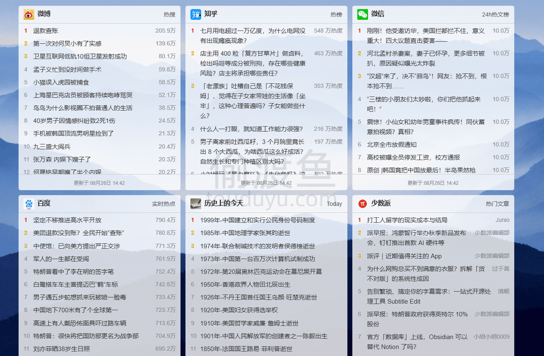Select the 实时热点 label on Baidu card
This screenshot has height=356, width=544.
click(x=164, y=204)
